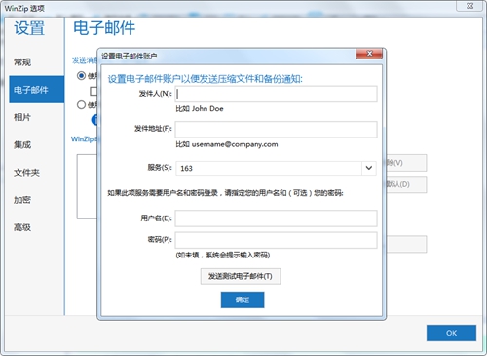Select the first radio button under 发送消息
This screenshot has height=356, width=487.
point(81,76)
